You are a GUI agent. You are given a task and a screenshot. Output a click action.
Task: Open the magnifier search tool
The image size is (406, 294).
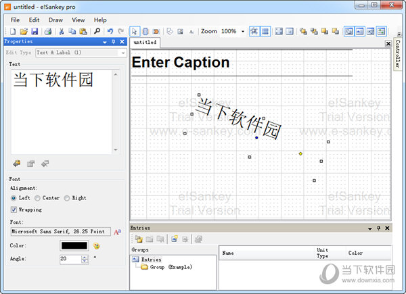click(97, 32)
